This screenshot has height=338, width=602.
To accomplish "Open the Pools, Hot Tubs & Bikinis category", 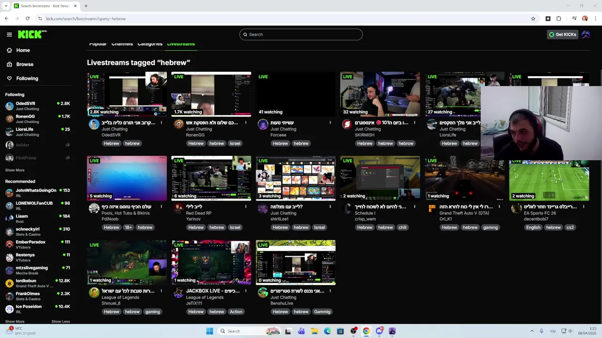I will pos(126,213).
